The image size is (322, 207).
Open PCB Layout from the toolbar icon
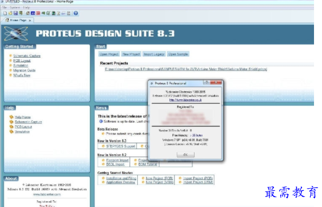click(x=38, y=13)
